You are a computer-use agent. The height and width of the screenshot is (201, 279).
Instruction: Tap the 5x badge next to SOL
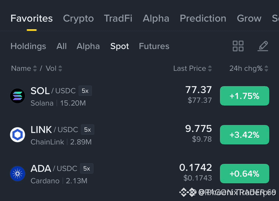click(x=85, y=91)
